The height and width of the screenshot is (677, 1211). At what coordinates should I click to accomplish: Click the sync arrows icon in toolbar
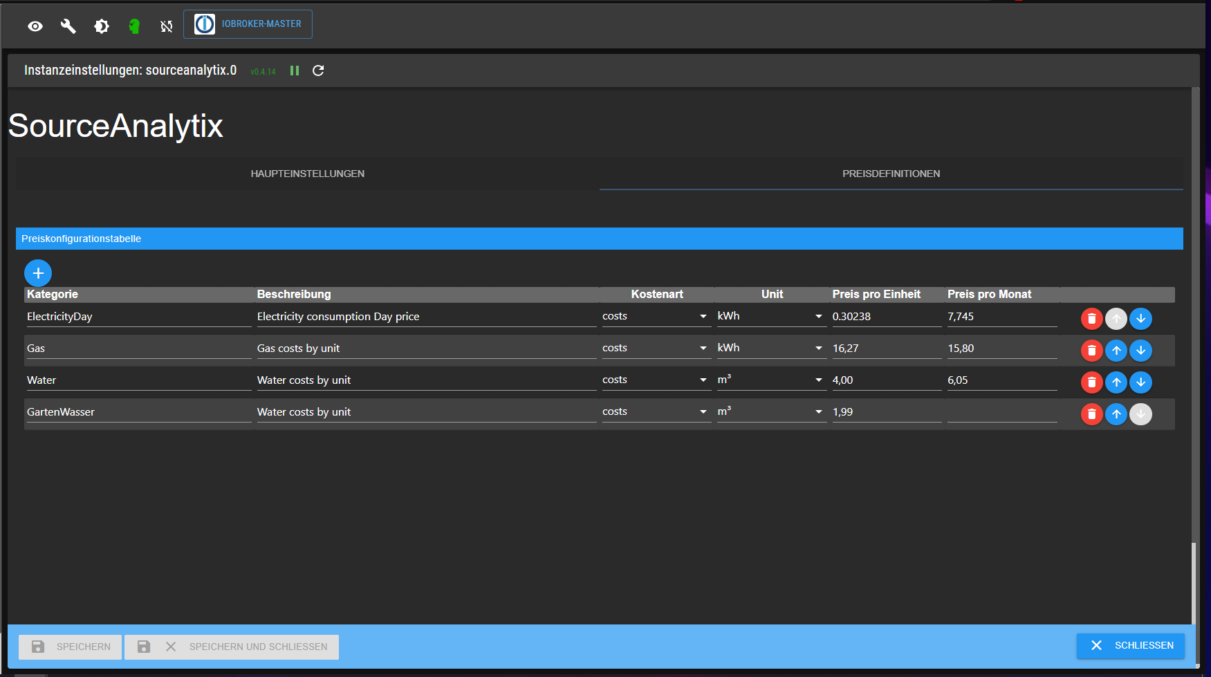point(167,26)
